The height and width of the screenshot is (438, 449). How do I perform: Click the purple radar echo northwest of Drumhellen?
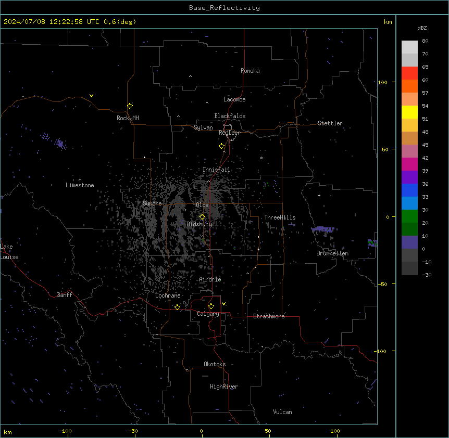point(323,229)
